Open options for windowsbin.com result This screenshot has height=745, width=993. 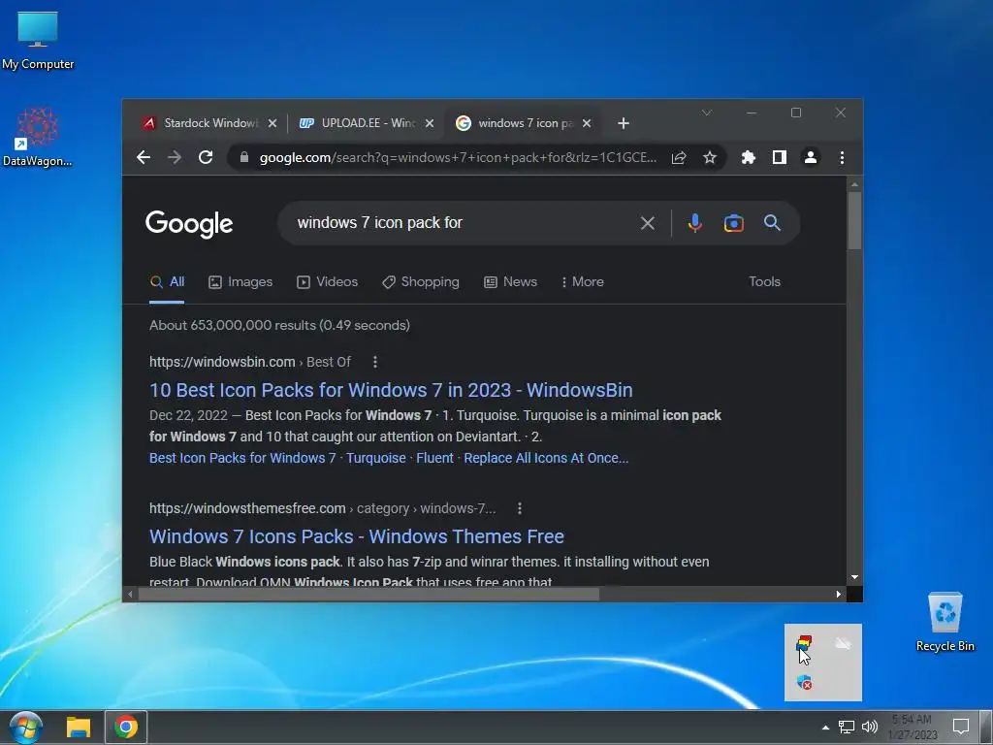click(375, 362)
